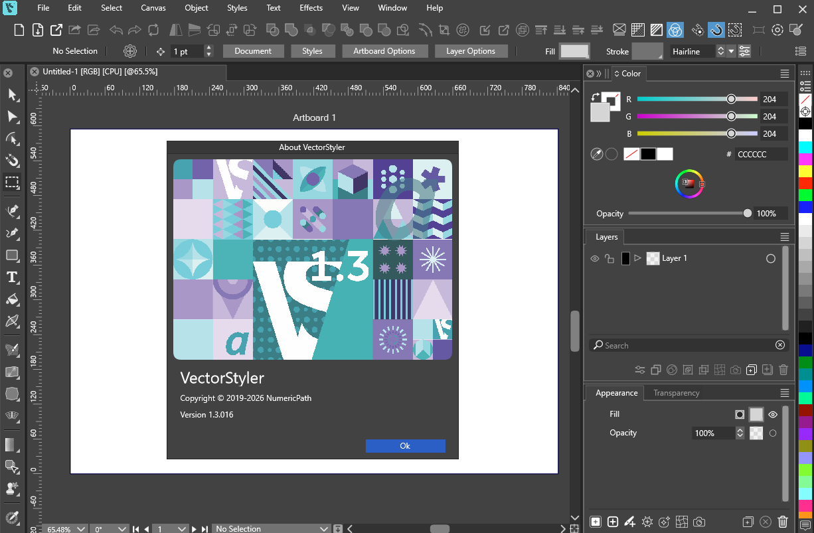The width and height of the screenshot is (814, 533).
Task: Open the zoom level 65.48% dropdown
Action: pyautogui.click(x=81, y=529)
